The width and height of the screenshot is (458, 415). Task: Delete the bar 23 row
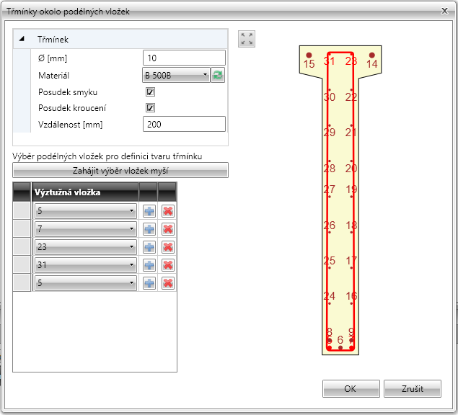tap(168, 247)
